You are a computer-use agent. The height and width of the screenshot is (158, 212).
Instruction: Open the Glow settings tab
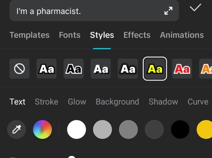coord(77,101)
